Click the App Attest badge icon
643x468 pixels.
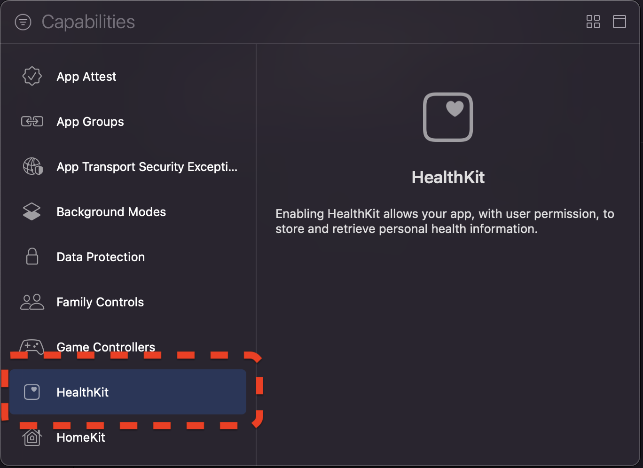point(31,76)
